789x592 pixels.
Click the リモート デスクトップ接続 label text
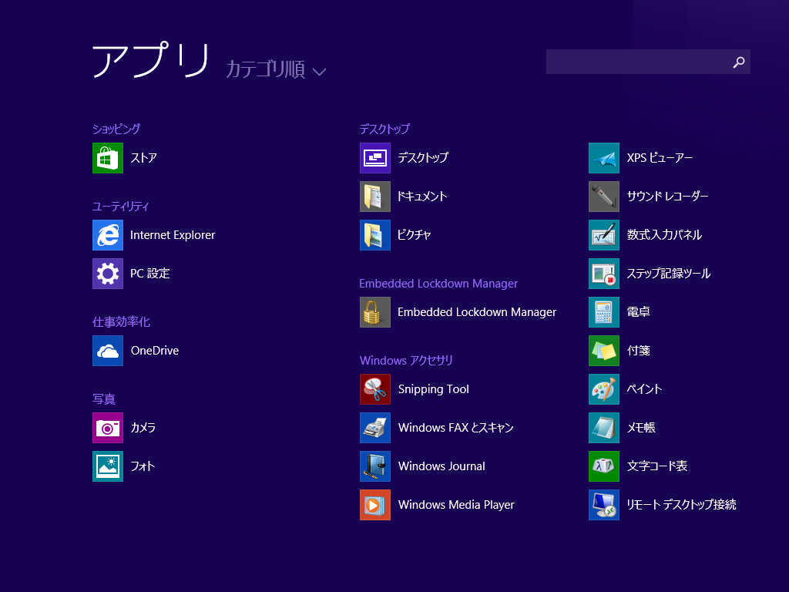pyautogui.click(x=681, y=505)
